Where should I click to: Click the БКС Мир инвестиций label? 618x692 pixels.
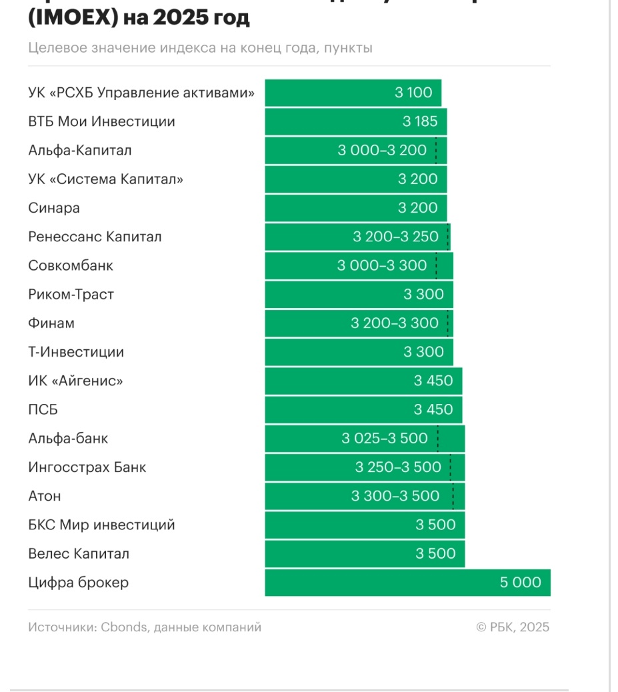click(101, 525)
